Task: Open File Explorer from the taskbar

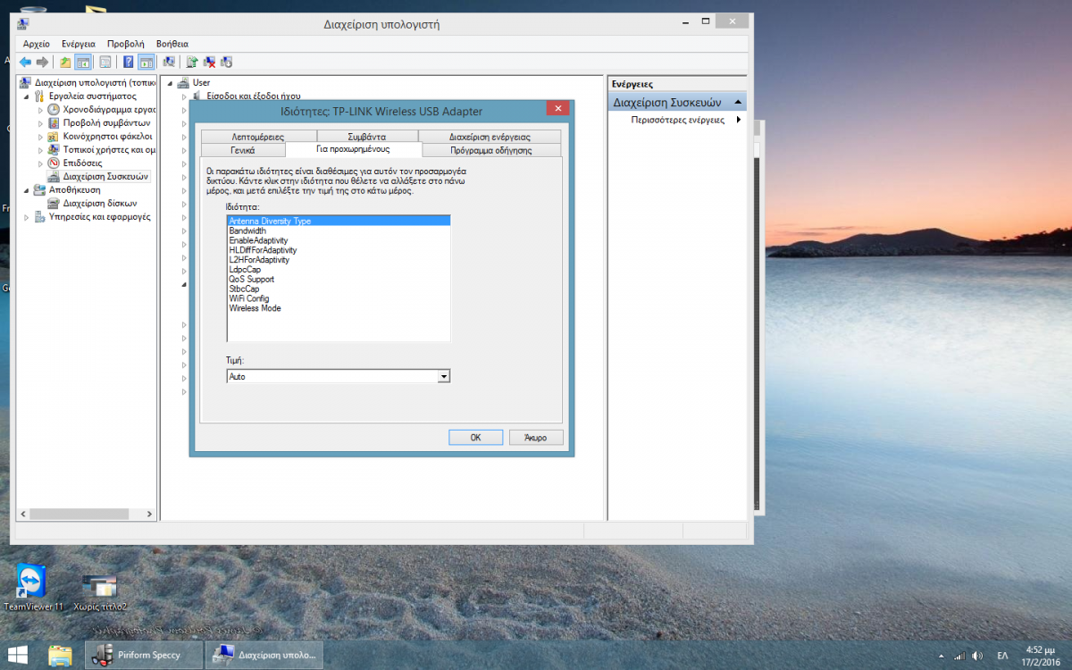Action: click(x=60, y=655)
